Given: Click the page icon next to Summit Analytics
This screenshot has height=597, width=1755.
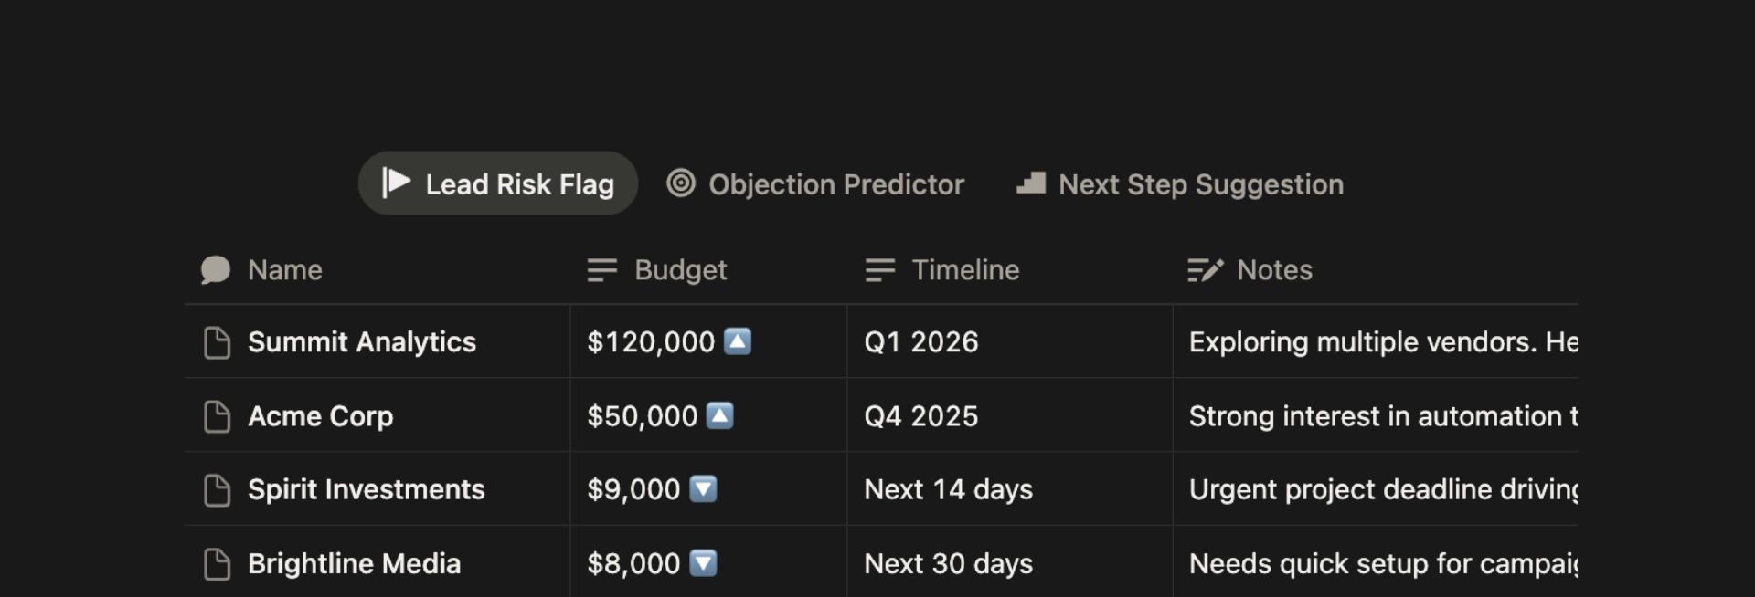Looking at the screenshot, I should tap(217, 341).
